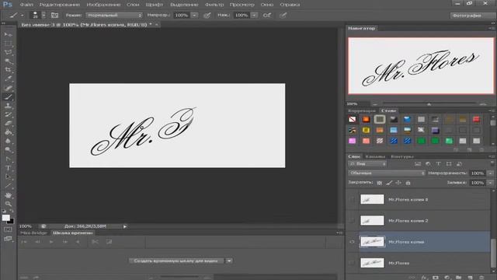Viewport: 497px width, 280px height.
Task: Toggle lock transparent pixels
Action: (380, 183)
